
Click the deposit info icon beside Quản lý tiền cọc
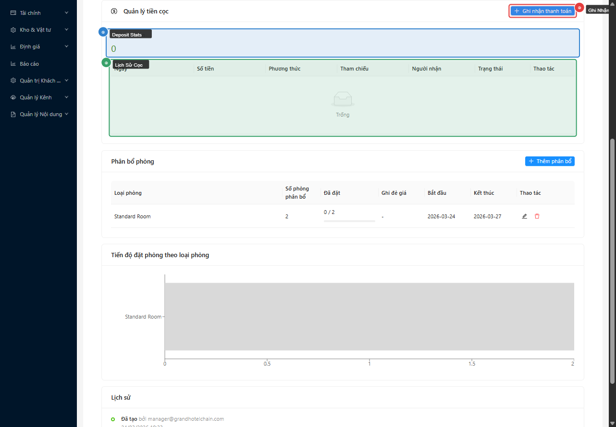point(114,11)
